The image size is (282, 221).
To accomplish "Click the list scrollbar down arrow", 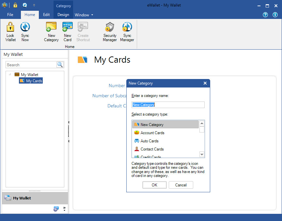I will point(202,154).
